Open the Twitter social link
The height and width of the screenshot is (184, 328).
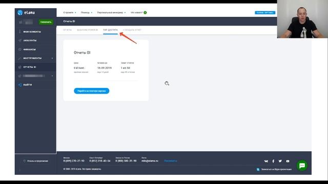point(280,161)
